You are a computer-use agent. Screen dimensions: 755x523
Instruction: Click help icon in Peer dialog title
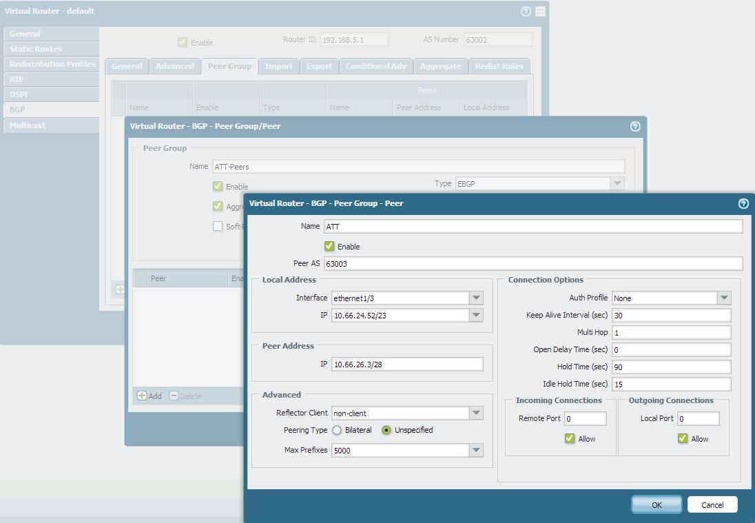(x=743, y=203)
